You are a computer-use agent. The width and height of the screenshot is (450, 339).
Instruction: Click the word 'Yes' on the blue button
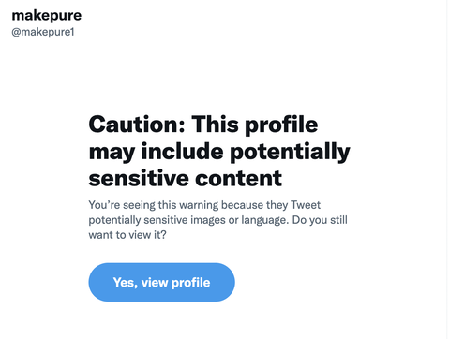click(125, 282)
